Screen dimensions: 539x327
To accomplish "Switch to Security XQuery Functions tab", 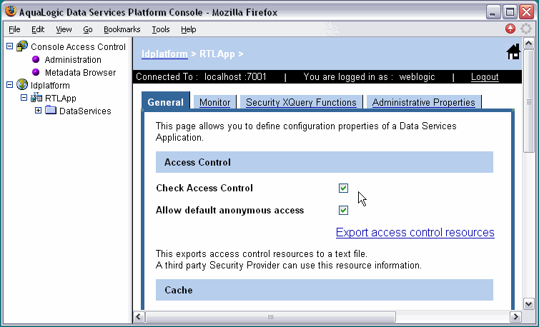I will click(301, 102).
